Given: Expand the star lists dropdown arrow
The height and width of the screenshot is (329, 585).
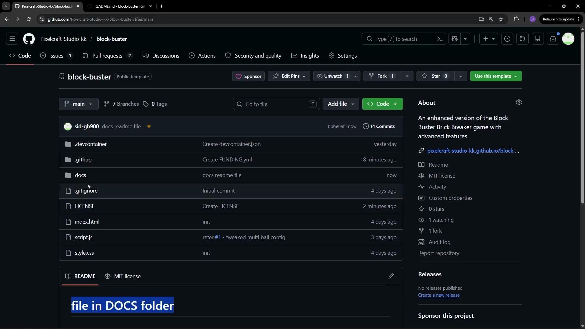Looking at the screenshot, I should pos(461,76).
